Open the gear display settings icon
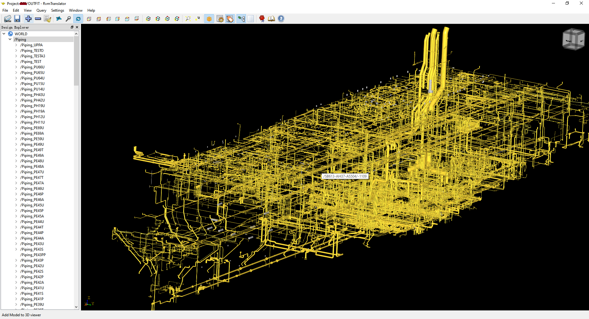 pyautogui.click(x=220, y=19)
